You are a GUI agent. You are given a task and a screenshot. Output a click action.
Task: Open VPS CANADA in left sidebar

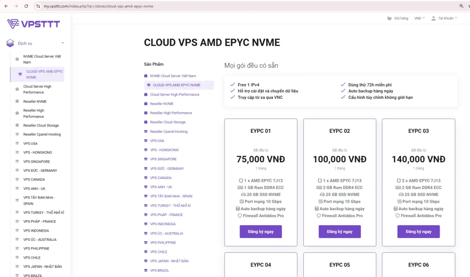[x=34, y=179]
